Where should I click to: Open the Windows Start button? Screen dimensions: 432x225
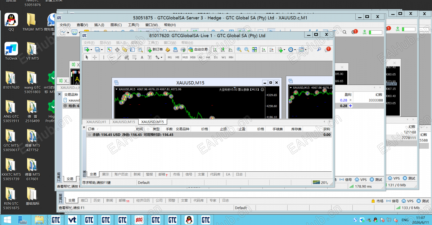tap(7, 220)
